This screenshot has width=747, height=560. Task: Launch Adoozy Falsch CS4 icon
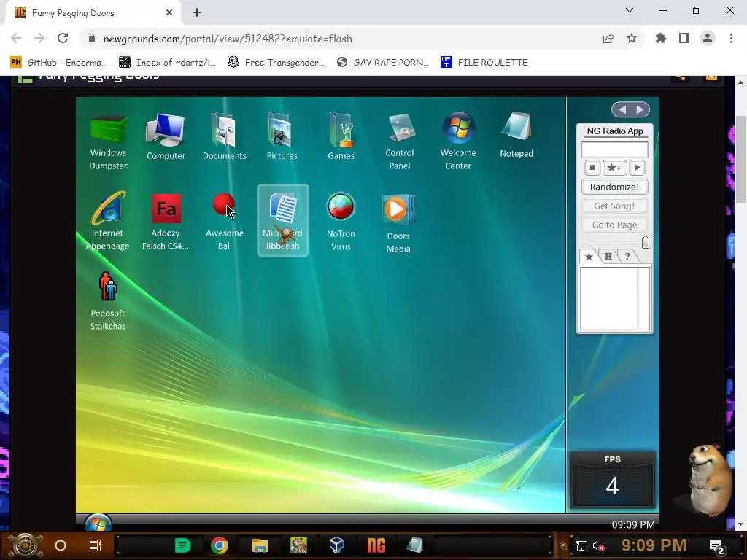tap(166, 221)
